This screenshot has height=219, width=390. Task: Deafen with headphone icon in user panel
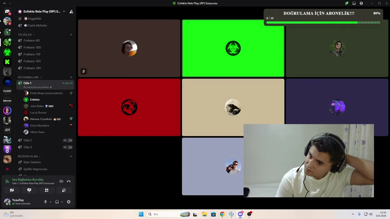coord(57,202)
